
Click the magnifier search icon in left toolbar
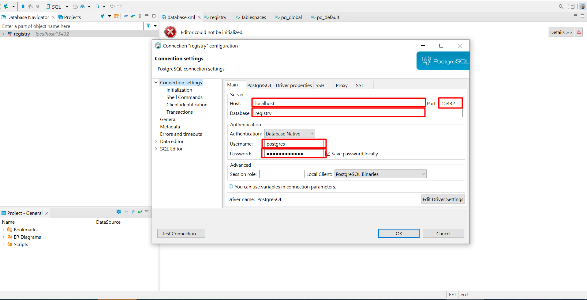pos(98,6)
